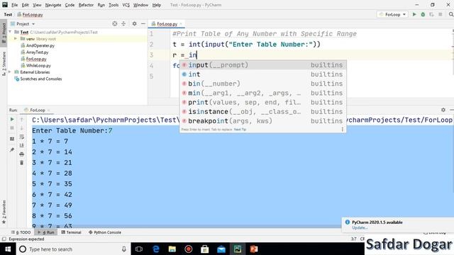Print Run console output icon
Viewport: 454px width, 255px height.
21,154
